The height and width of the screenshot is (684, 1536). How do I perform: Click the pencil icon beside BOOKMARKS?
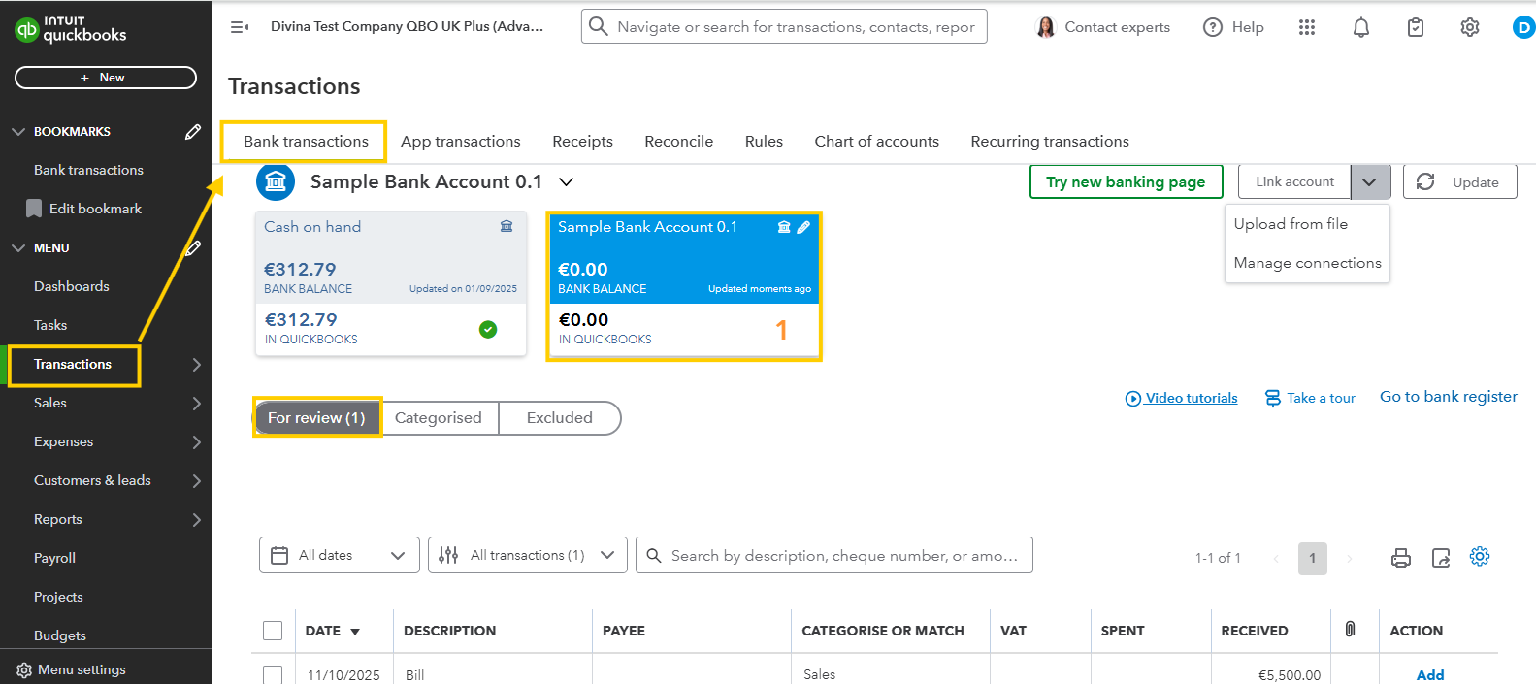point(193,132)
